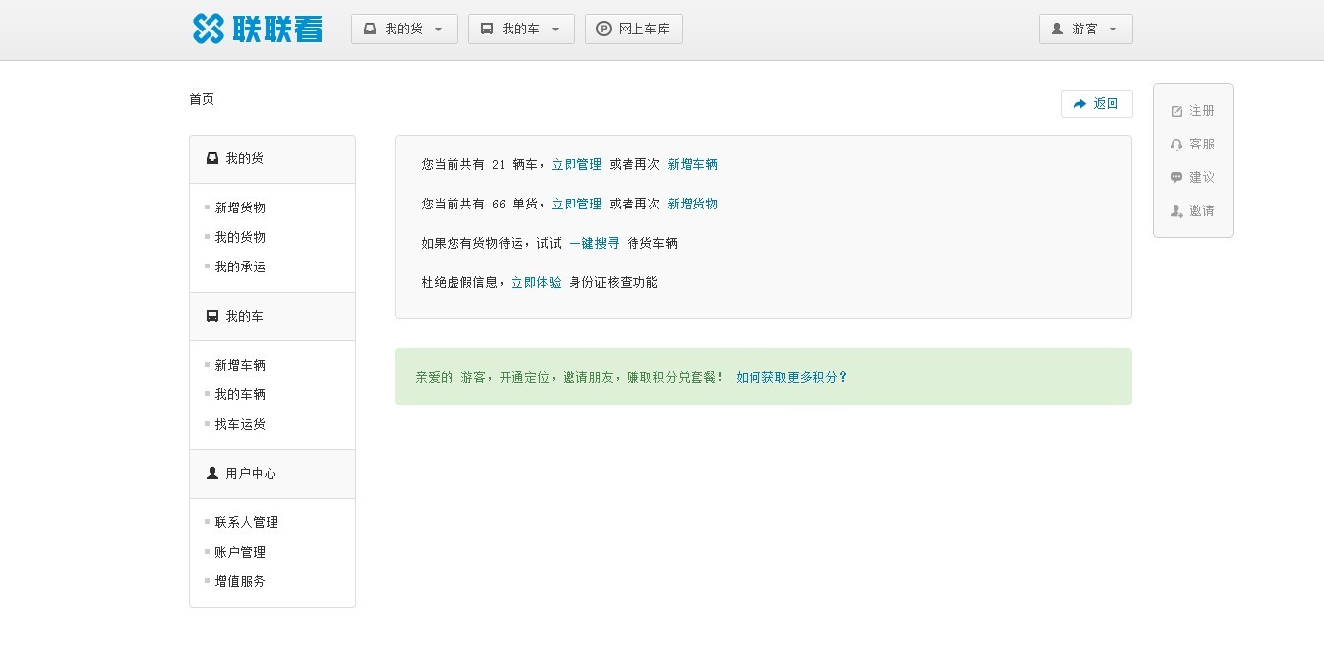
Task: Click the 首页 breadcrumb text
Action: 202,99
